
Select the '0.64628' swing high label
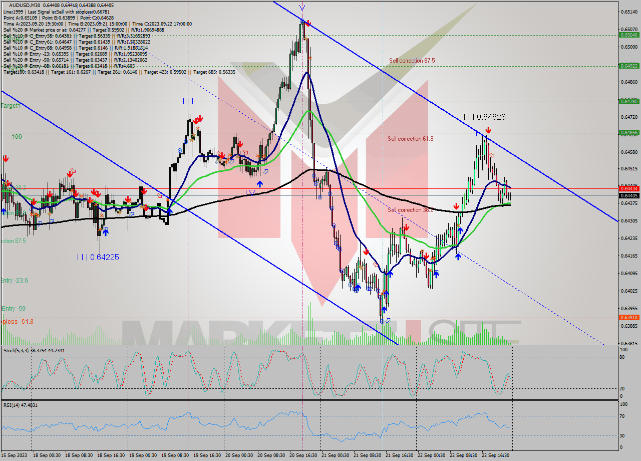pos(491,117)
